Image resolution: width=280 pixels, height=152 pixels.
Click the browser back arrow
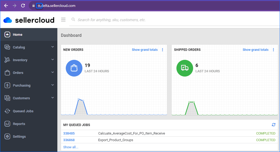(x=6, y=6)
